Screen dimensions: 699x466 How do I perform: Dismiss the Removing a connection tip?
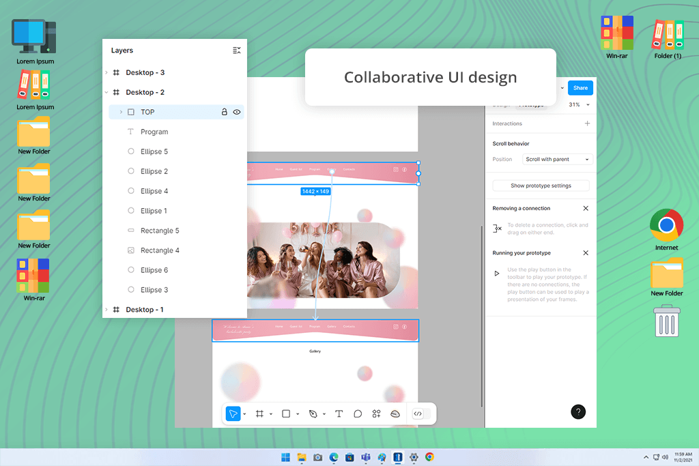pyautogui.click(x=586, y=208)
